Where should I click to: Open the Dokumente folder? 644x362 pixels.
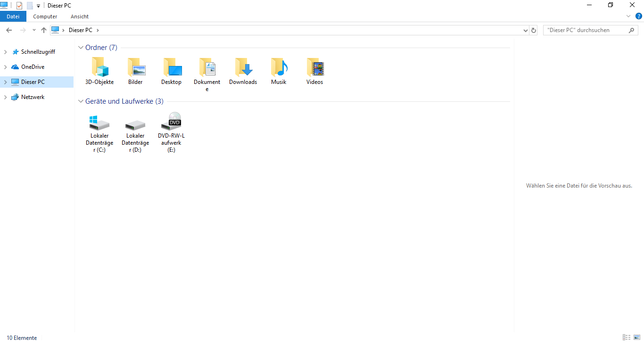point(207,74)
